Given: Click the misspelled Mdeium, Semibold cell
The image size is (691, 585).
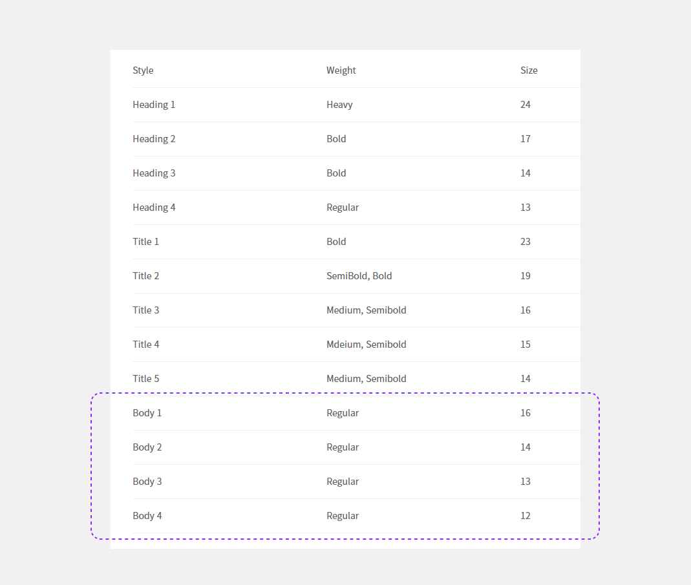Looking at the screenshot, I should [x=366, y=345].
